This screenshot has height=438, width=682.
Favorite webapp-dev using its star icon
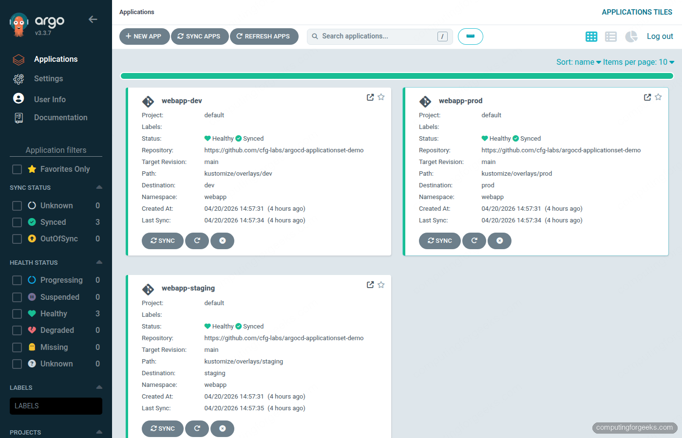coord(381,97)
